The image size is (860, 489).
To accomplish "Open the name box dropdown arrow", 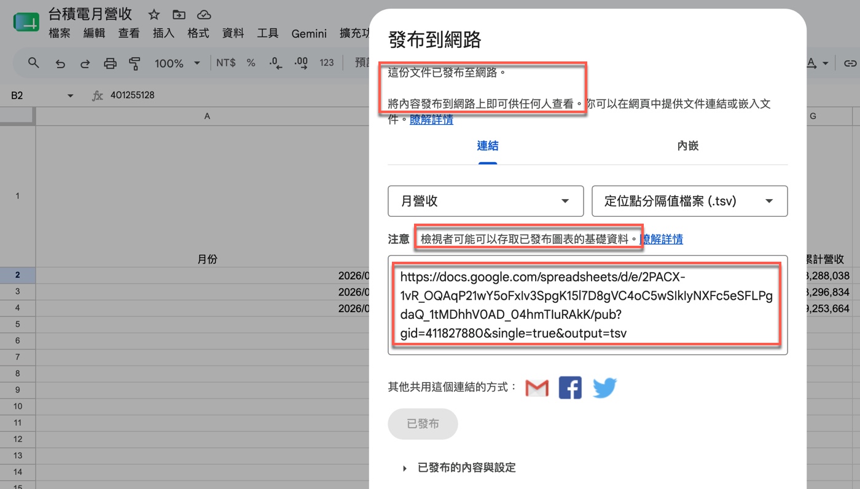I will click(70, 96).
